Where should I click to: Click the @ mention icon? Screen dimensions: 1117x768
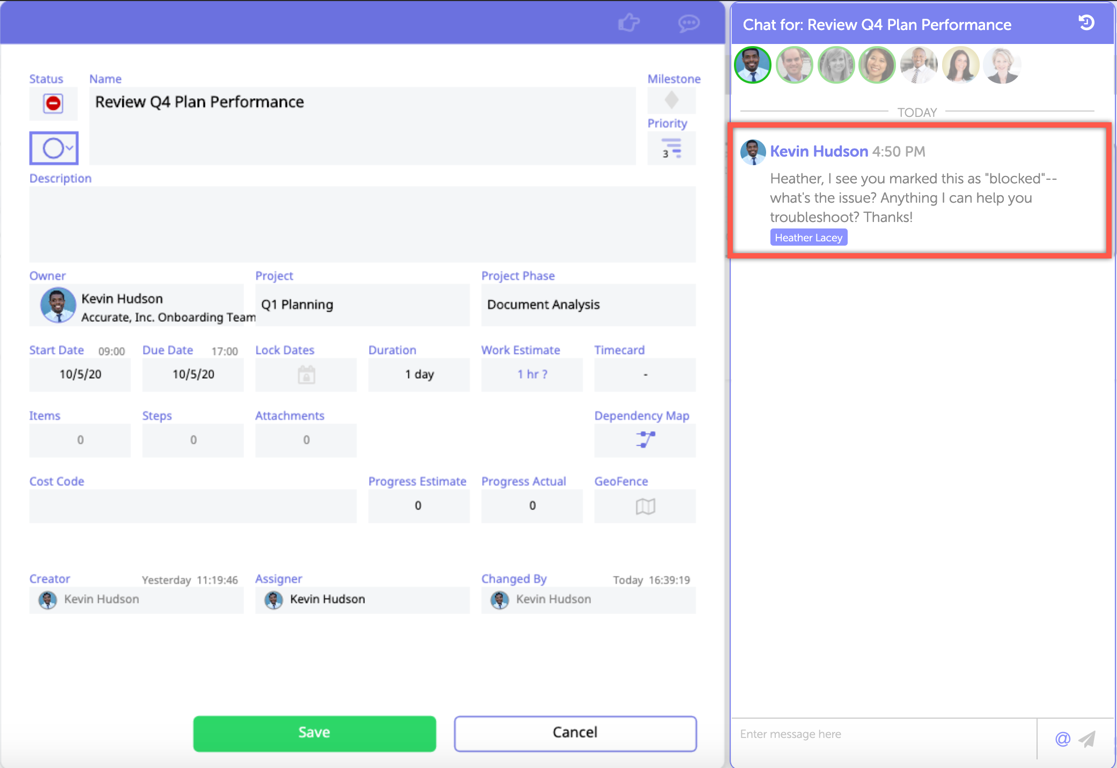(1062, 739)
